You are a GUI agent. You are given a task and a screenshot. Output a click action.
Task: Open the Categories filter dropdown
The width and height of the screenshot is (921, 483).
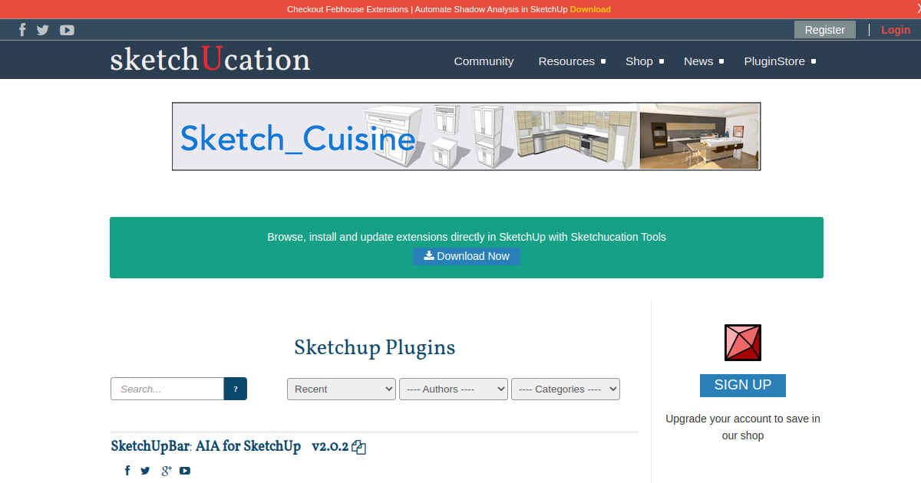click(566, 389)
